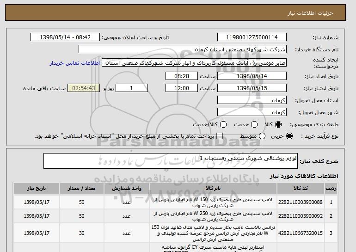Click the creation date field 1398/05/14
356x252 pixels.
click(252, 76)
